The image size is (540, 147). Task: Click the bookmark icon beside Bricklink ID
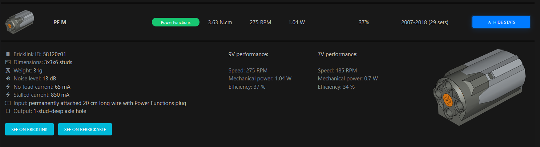point(8,54)
